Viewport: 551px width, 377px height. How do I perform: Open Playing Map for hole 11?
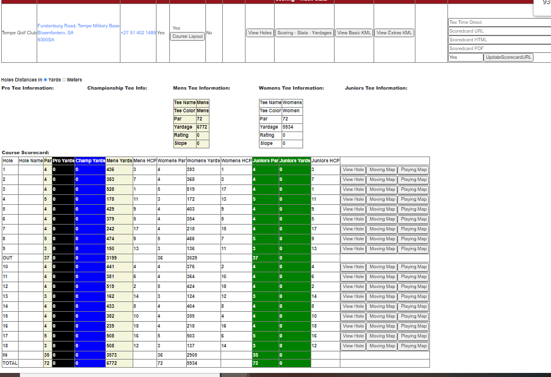[x=414, y=276]
